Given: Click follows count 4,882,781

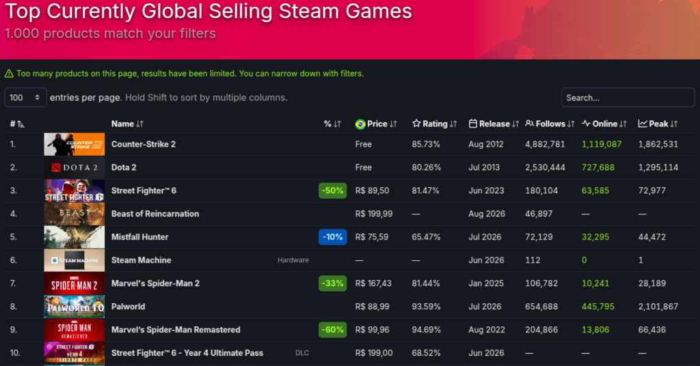Looking at the screenshot, I should coord(545,144).
